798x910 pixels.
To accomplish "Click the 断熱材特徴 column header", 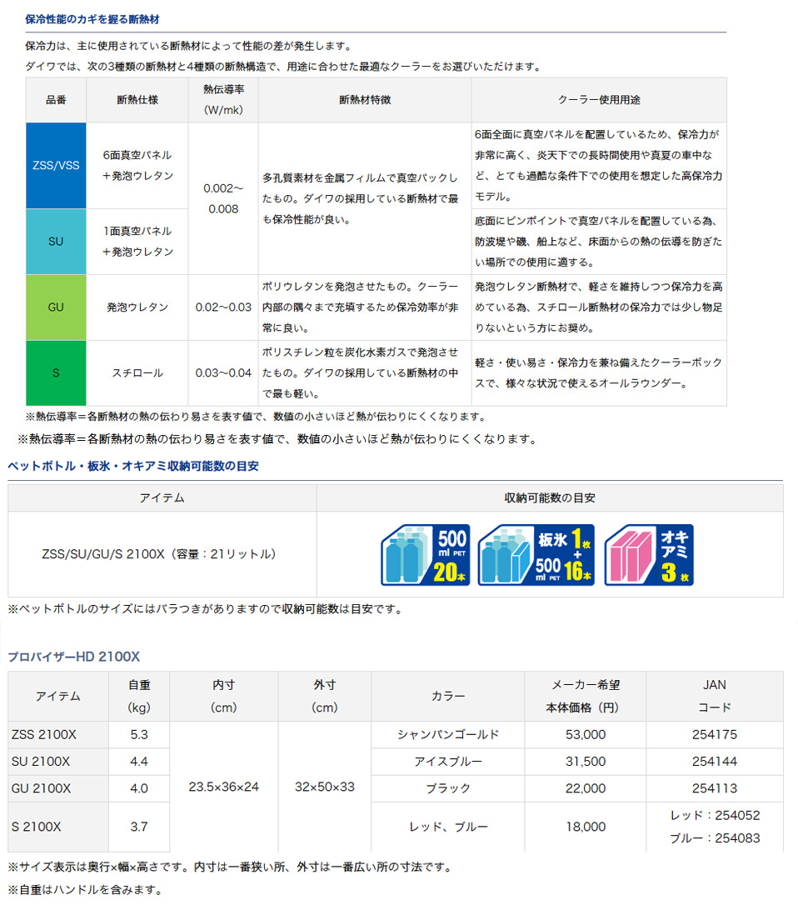I will pos(365,100).
